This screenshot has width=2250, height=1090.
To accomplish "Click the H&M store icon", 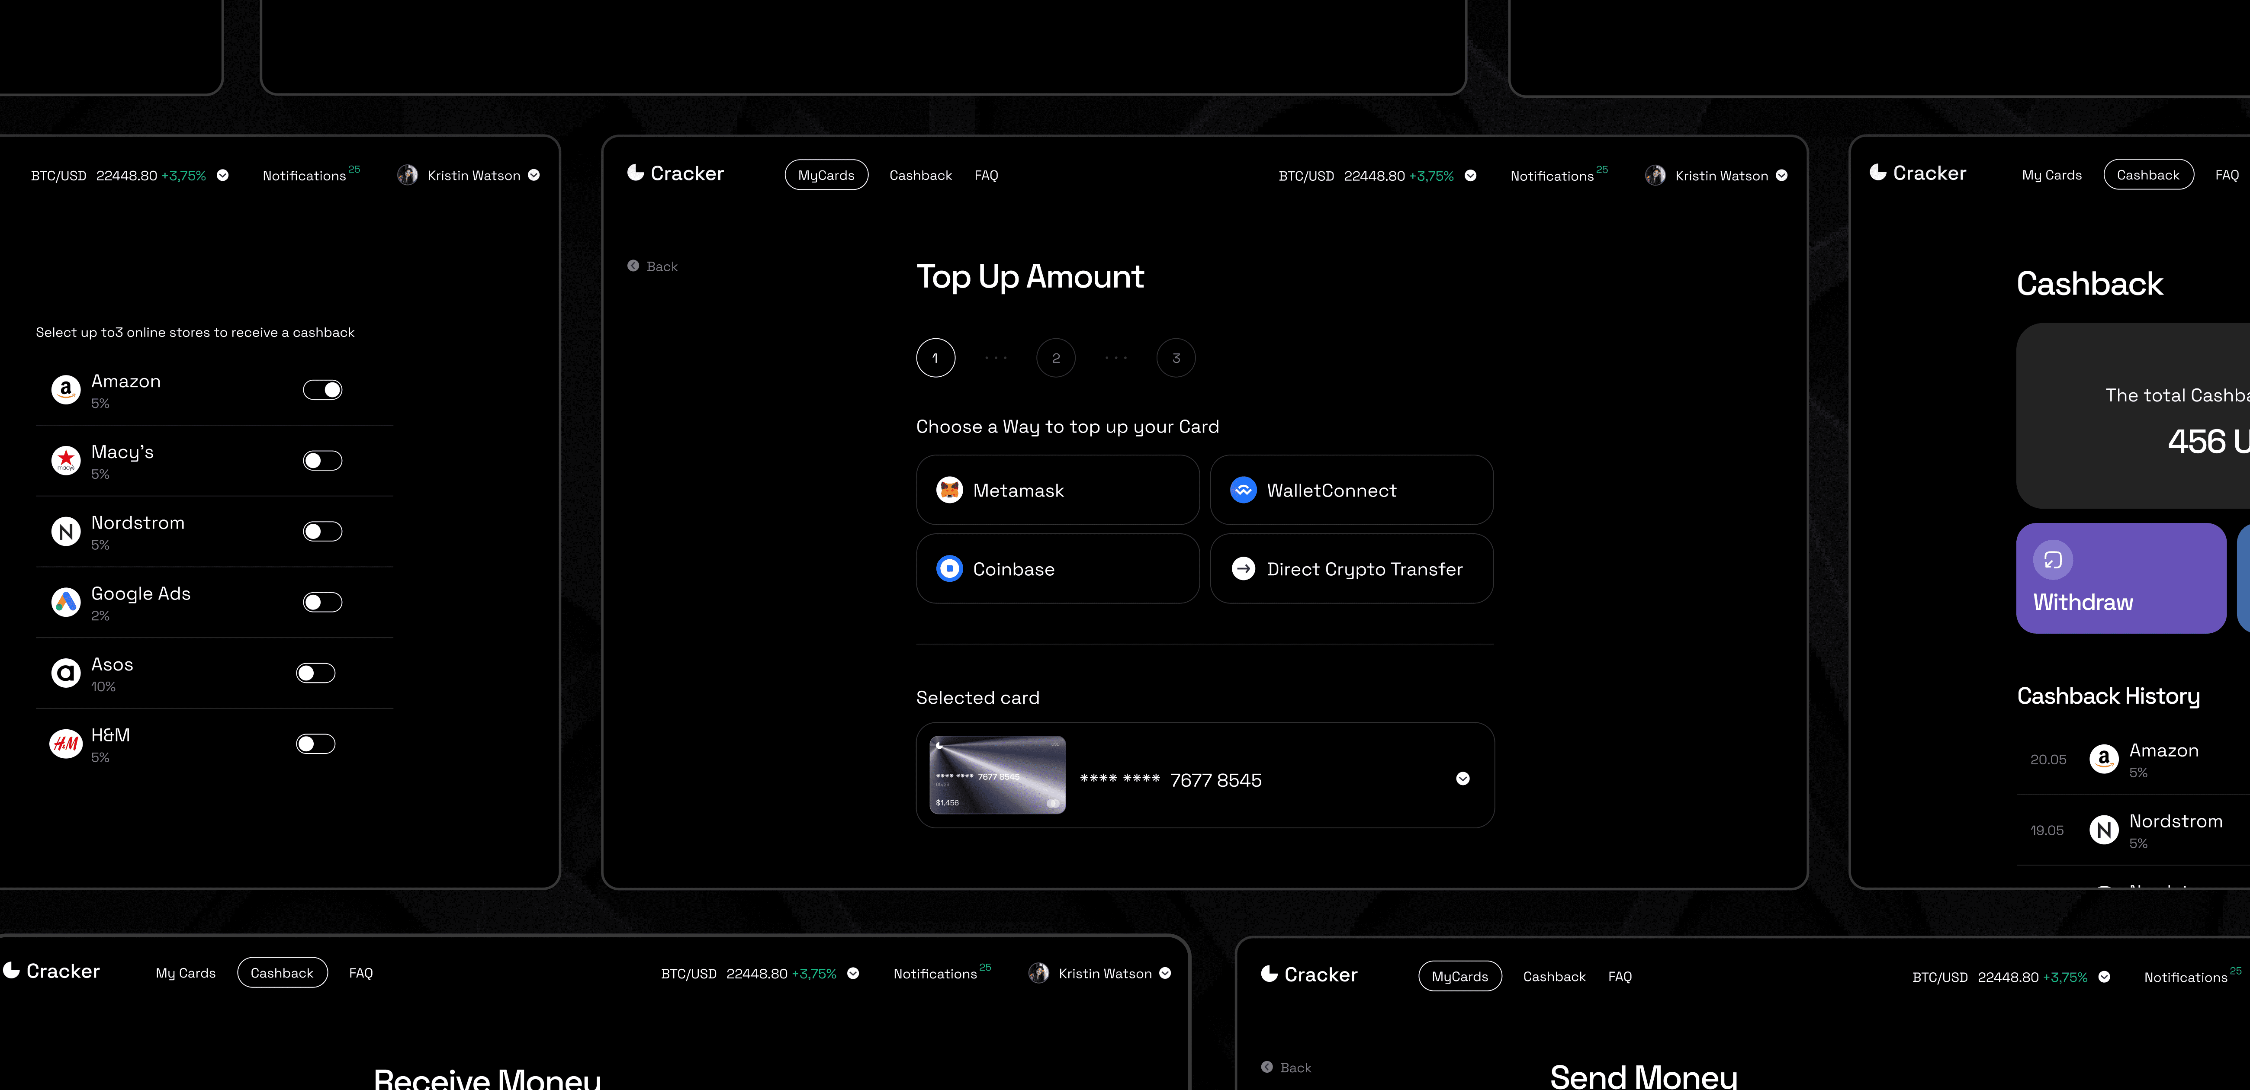I will [65, 743].
